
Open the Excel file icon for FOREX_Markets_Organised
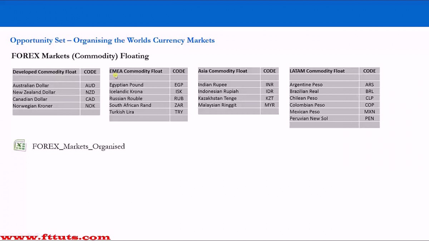click(20, 146)
